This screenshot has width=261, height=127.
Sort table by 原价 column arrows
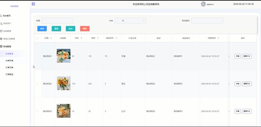point(98,38)
